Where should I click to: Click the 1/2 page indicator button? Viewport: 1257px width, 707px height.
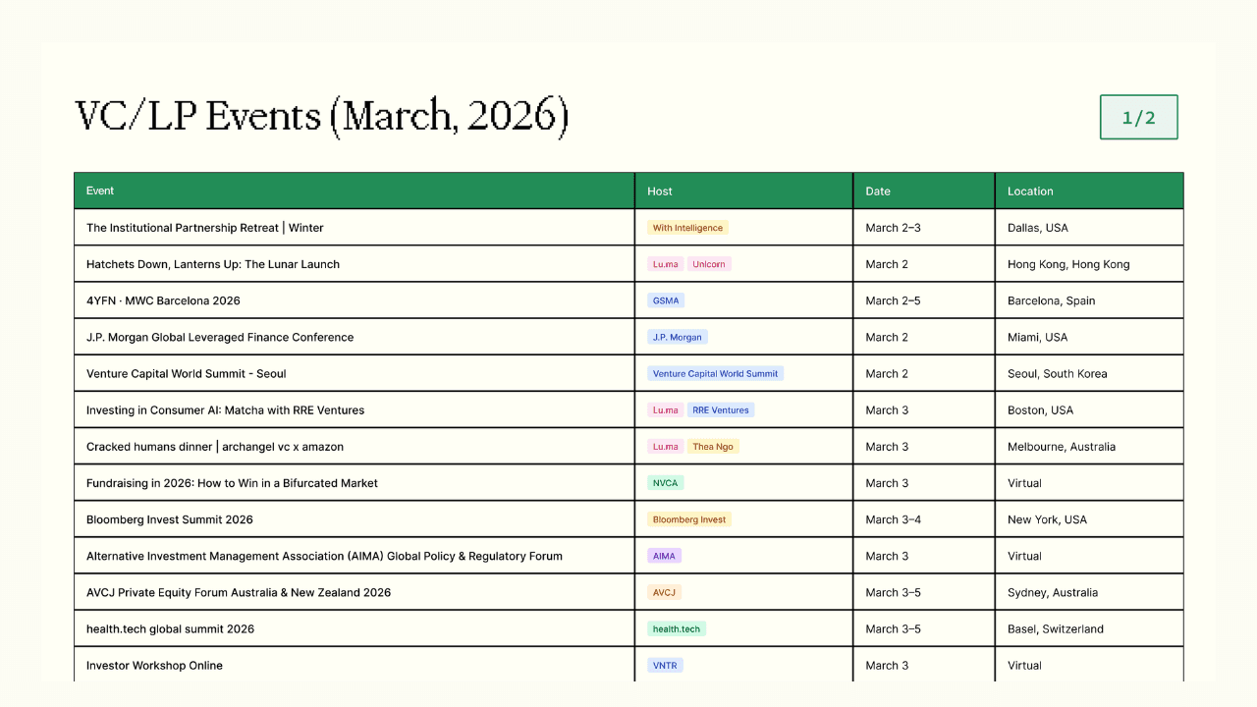click(x=1138, y=117)
